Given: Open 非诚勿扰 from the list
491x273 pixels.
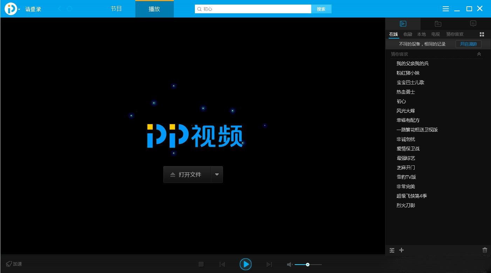Looking at the screenshot, I should (406, 139).
